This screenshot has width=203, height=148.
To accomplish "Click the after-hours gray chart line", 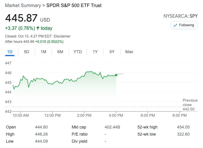I will [120, 74].
